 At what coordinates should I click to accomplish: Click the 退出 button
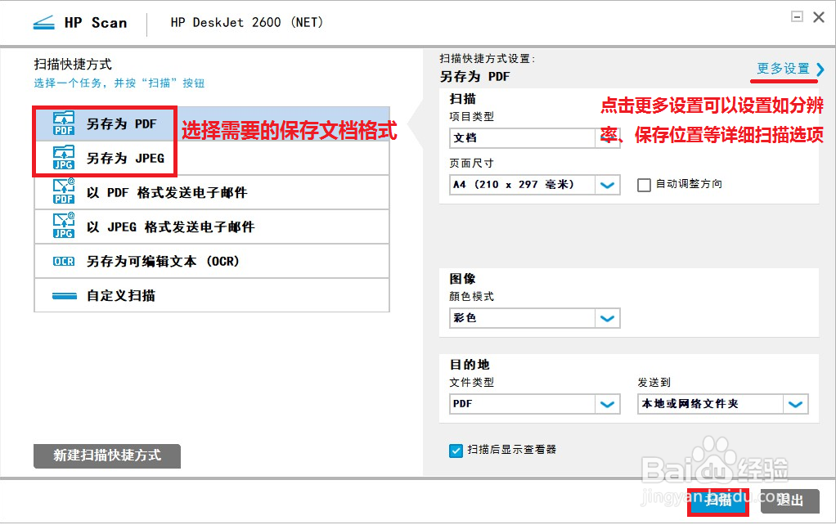click(789, 501)
